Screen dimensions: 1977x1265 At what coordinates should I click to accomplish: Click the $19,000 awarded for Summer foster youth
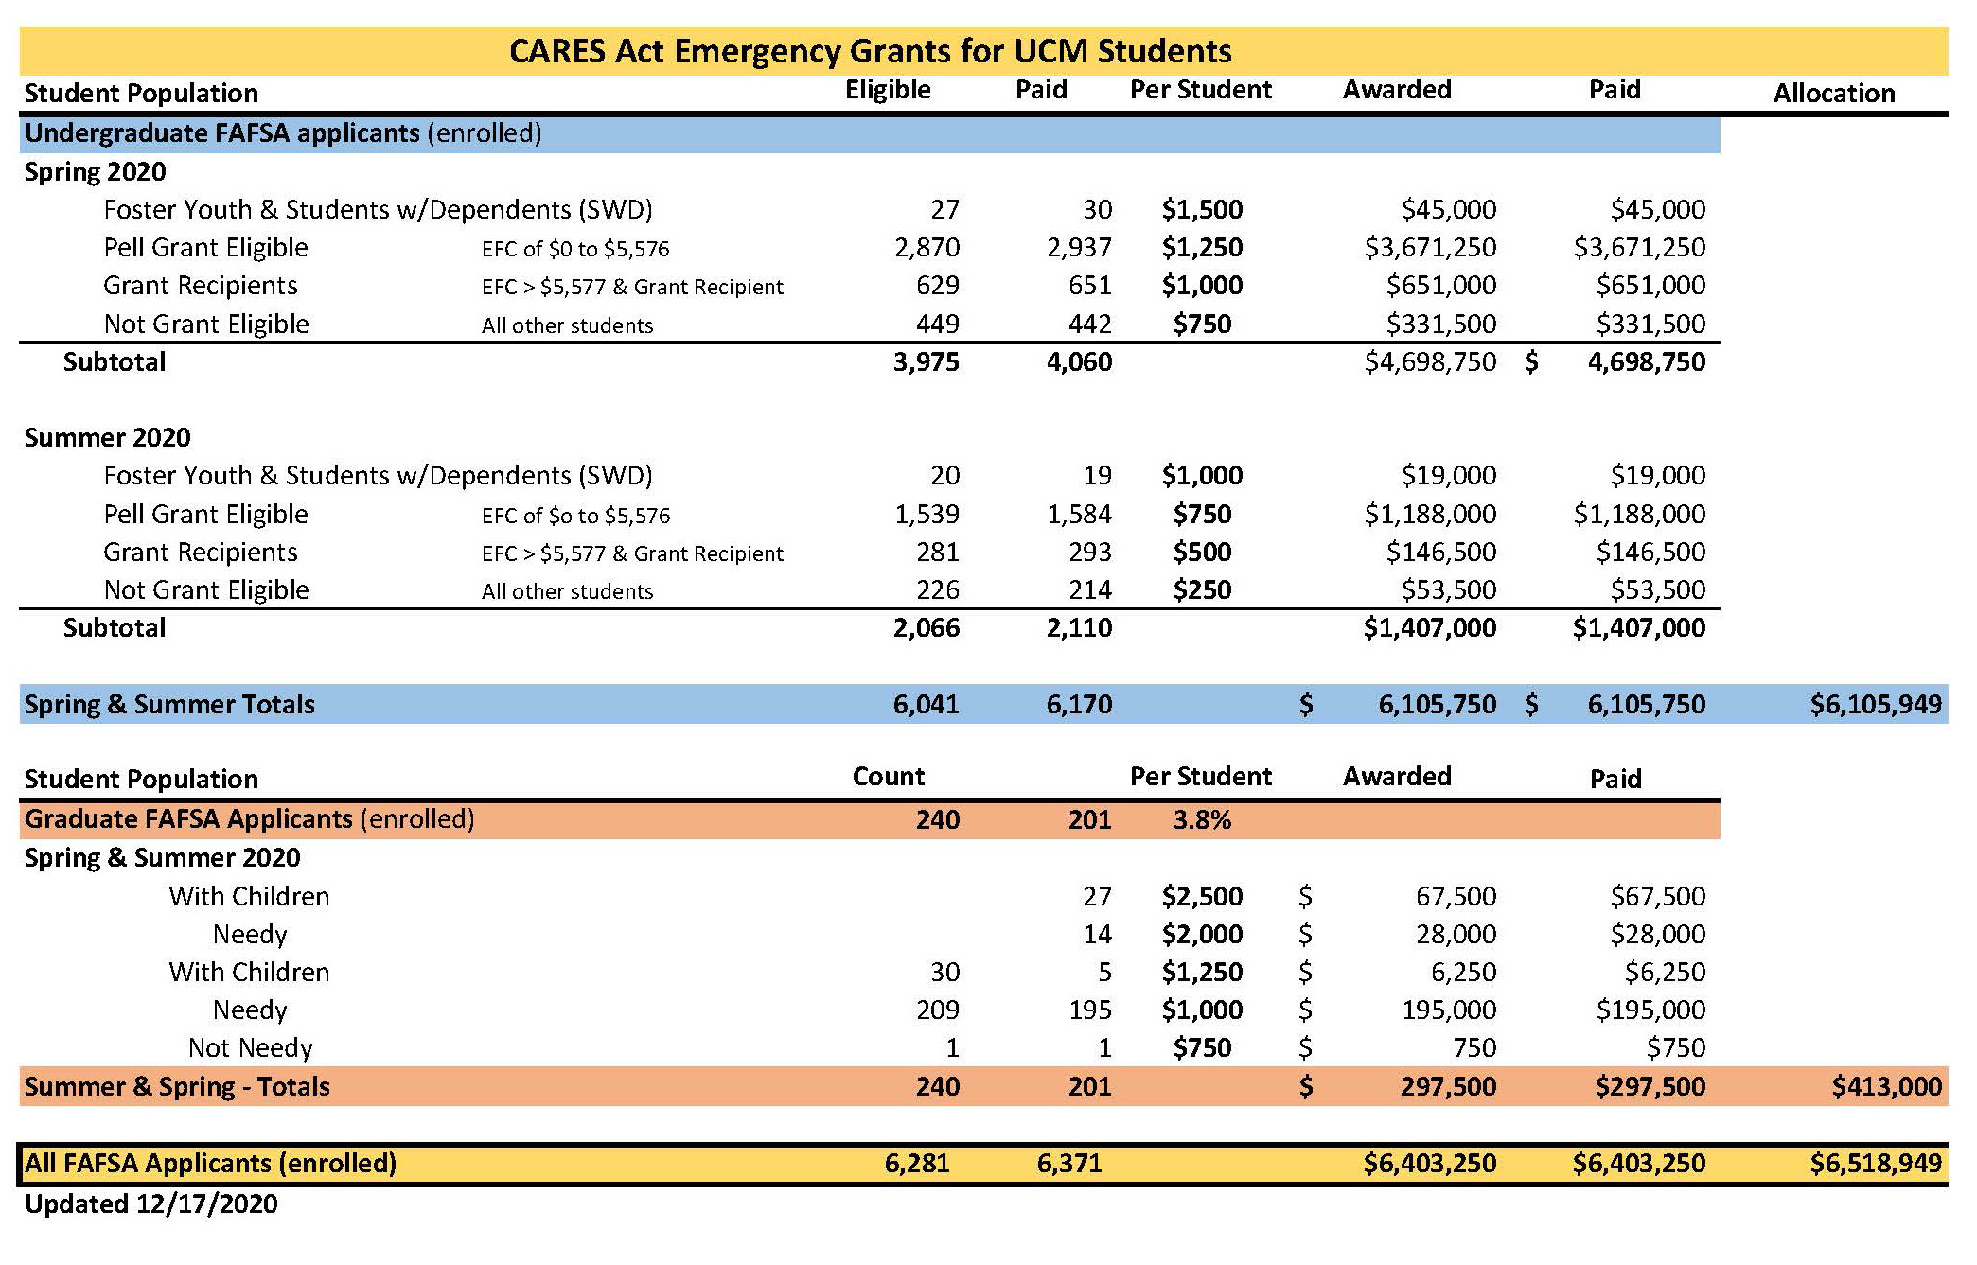tap(1449, 476)
